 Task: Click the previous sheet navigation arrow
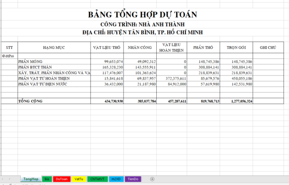click(4, 179)
